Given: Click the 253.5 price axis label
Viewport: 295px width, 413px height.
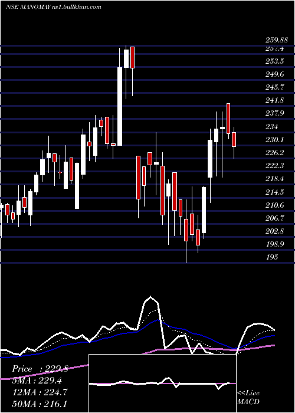Looking at the screenshot, I should point(275,61).
